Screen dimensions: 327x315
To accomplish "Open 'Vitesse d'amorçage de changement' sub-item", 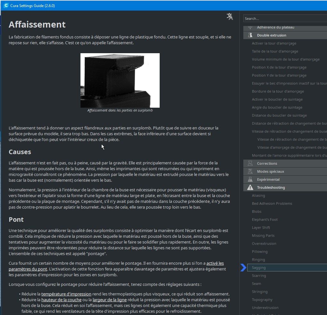I will [x=292, y=147].
